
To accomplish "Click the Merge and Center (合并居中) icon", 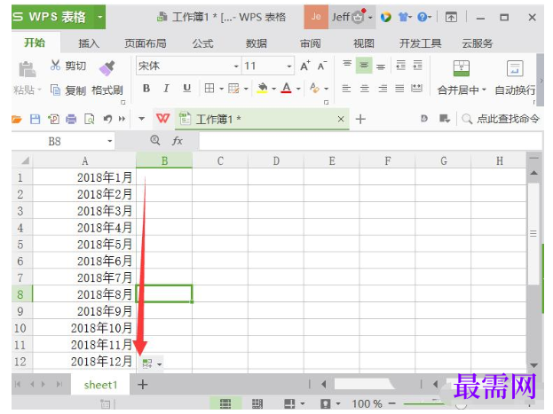I will pos(462,68).
